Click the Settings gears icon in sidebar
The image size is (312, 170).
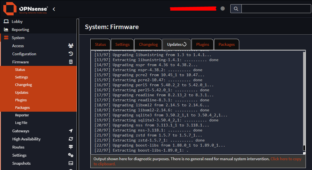click(71, 155)
